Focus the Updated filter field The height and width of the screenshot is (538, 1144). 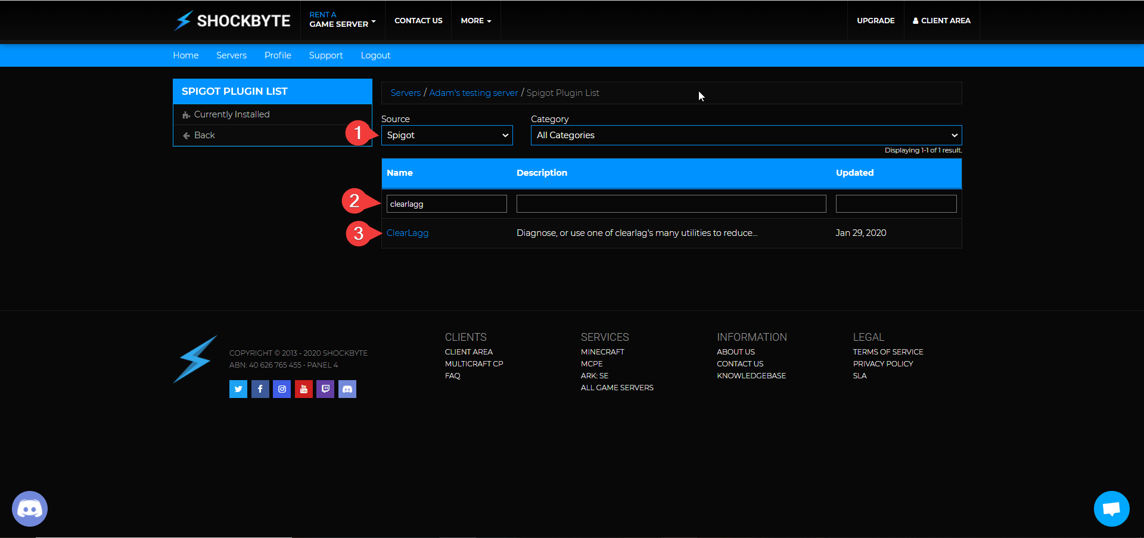point(896,204)
